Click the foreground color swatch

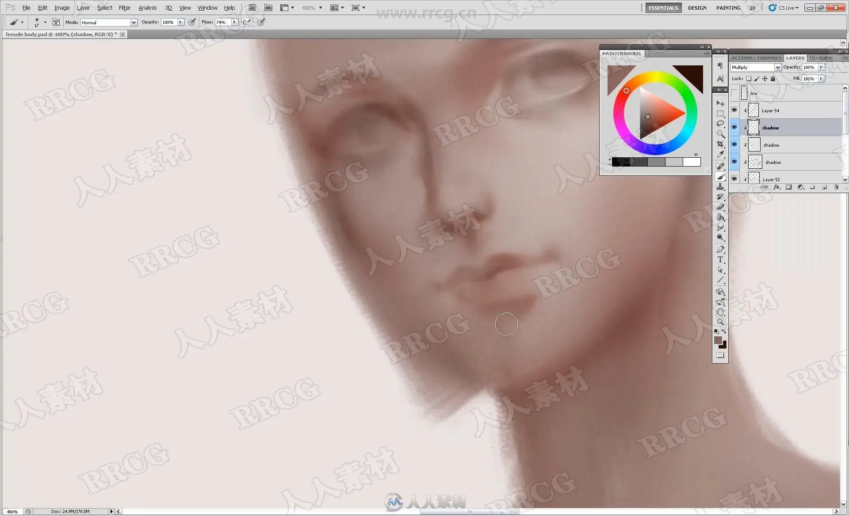[x=718, y=340]
